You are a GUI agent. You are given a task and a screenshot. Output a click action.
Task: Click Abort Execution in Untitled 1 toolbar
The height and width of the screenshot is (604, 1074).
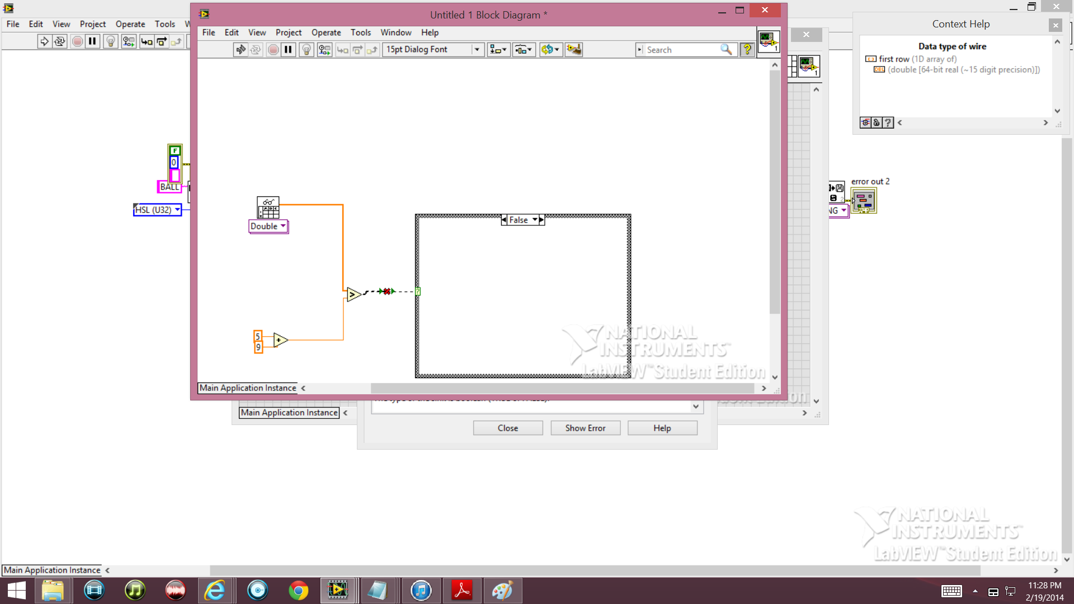273,50
